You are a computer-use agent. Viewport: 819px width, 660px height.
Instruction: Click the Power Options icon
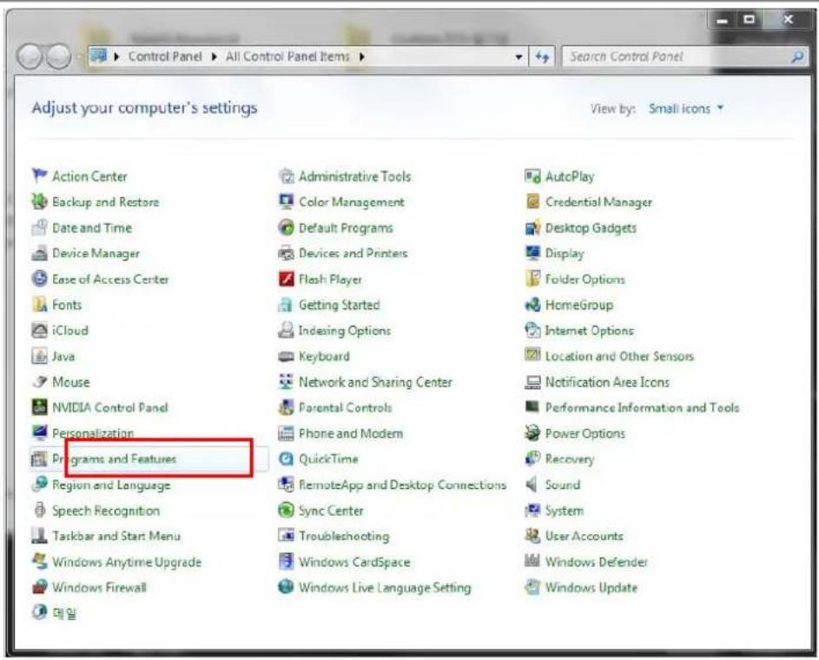(532, 432)
